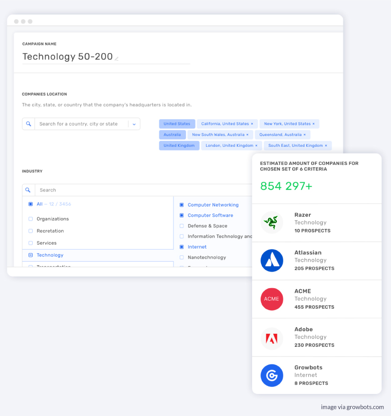Check the Organizations checkbox
The width and height of the screenshot is (391, 416).
tap(31, 219)
